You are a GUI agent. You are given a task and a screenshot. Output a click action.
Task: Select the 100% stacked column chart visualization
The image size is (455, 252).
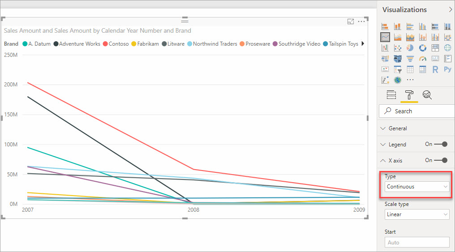[x=447, y=26]
